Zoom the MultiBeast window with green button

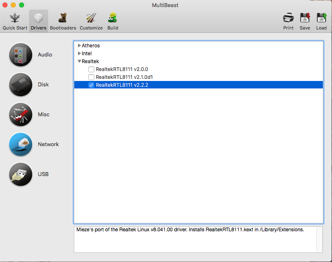22,5
